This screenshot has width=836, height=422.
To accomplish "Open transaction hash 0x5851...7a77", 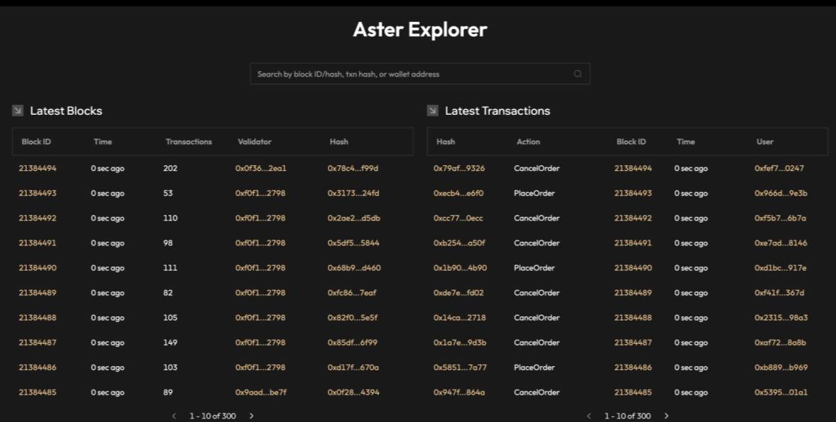I will (460, 367).
